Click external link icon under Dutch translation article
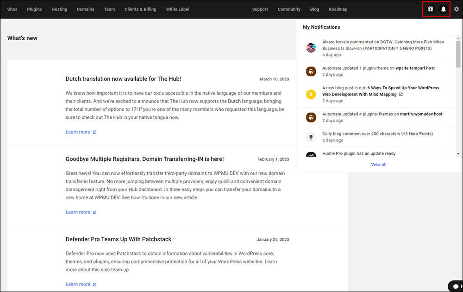Image resolution: width=463 pixels, height=292 pixels. click(95, 132)
